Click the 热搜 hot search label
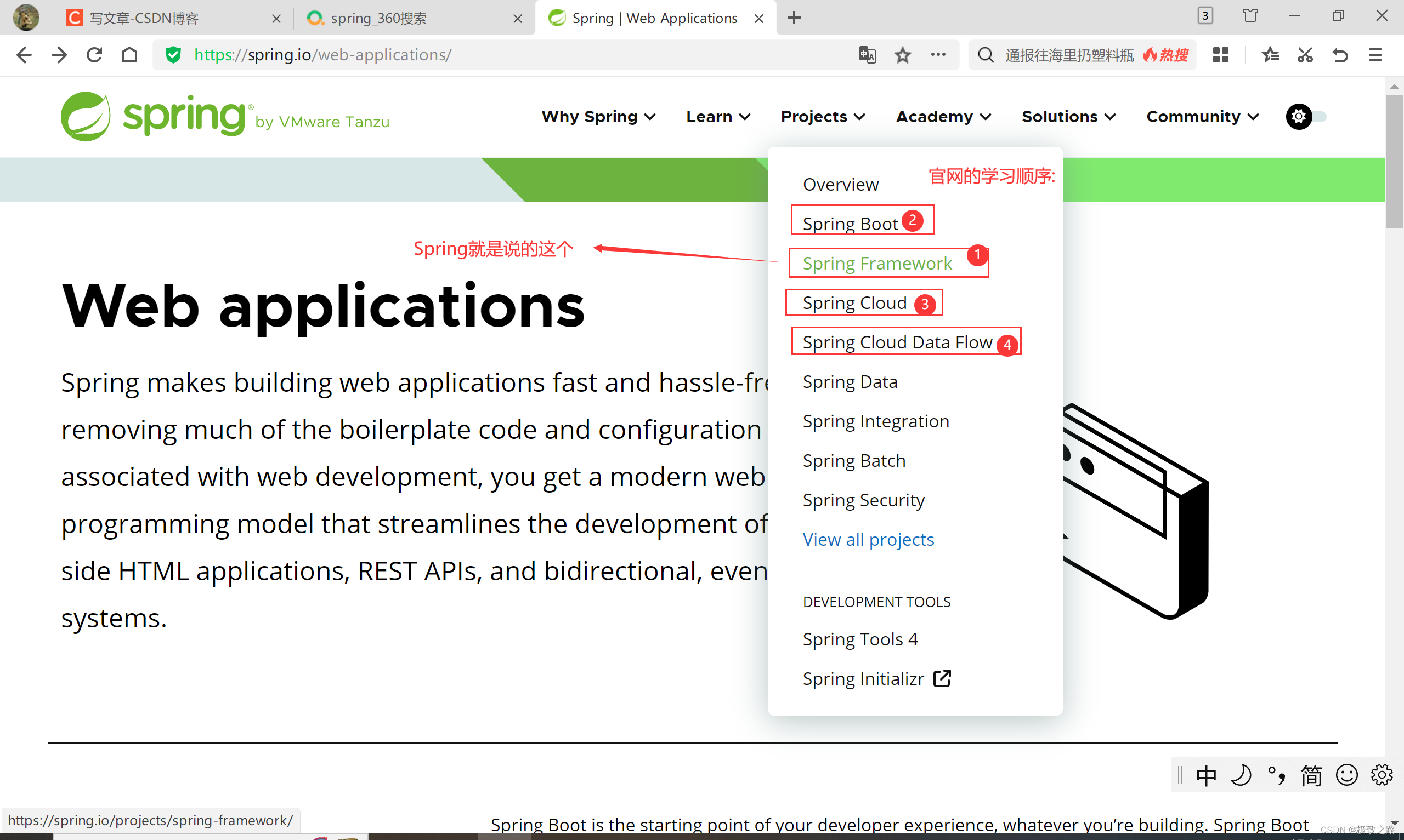The height and width of the screenshot is (840, 1404). 1165,55
